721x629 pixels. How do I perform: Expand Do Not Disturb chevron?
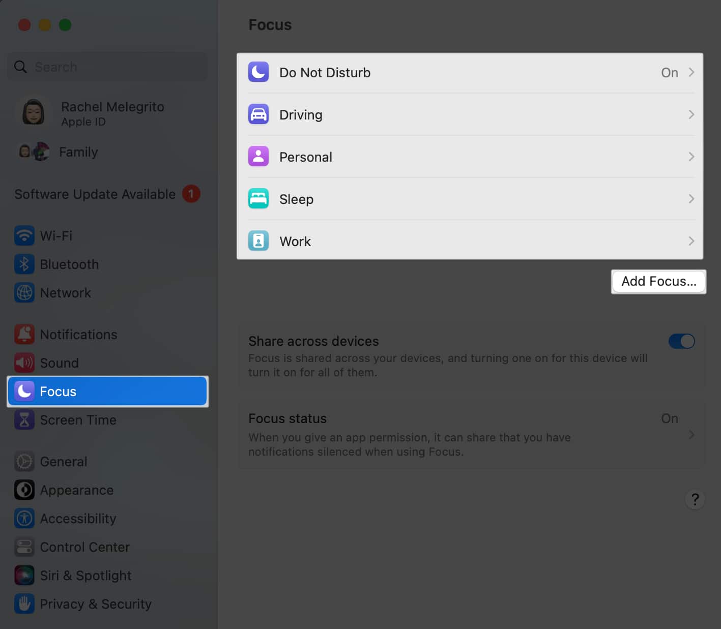point(691,72)
